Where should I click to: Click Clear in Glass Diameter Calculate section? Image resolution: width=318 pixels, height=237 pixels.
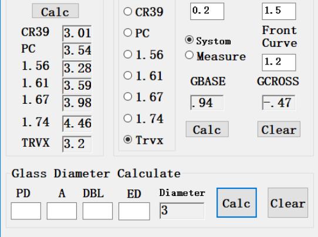tap(287, 203)
